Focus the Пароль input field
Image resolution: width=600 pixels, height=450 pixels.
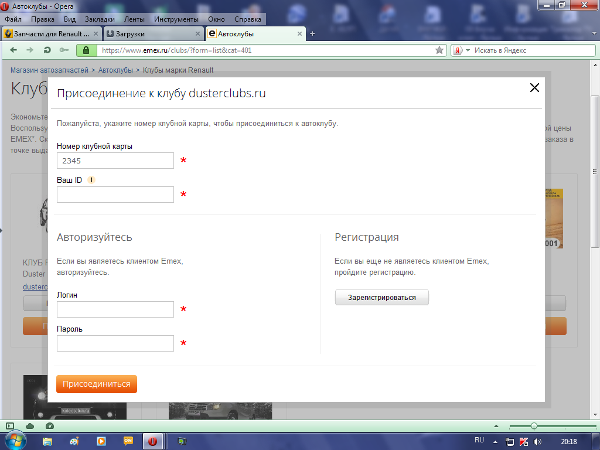115,343
